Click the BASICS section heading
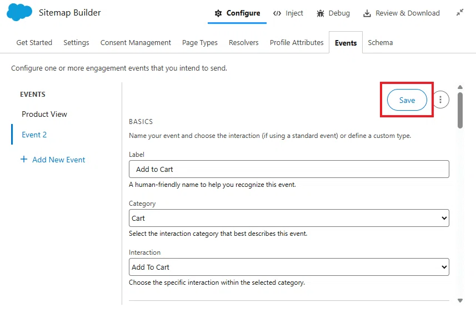 pyautogui.click(x=141, y=122)
